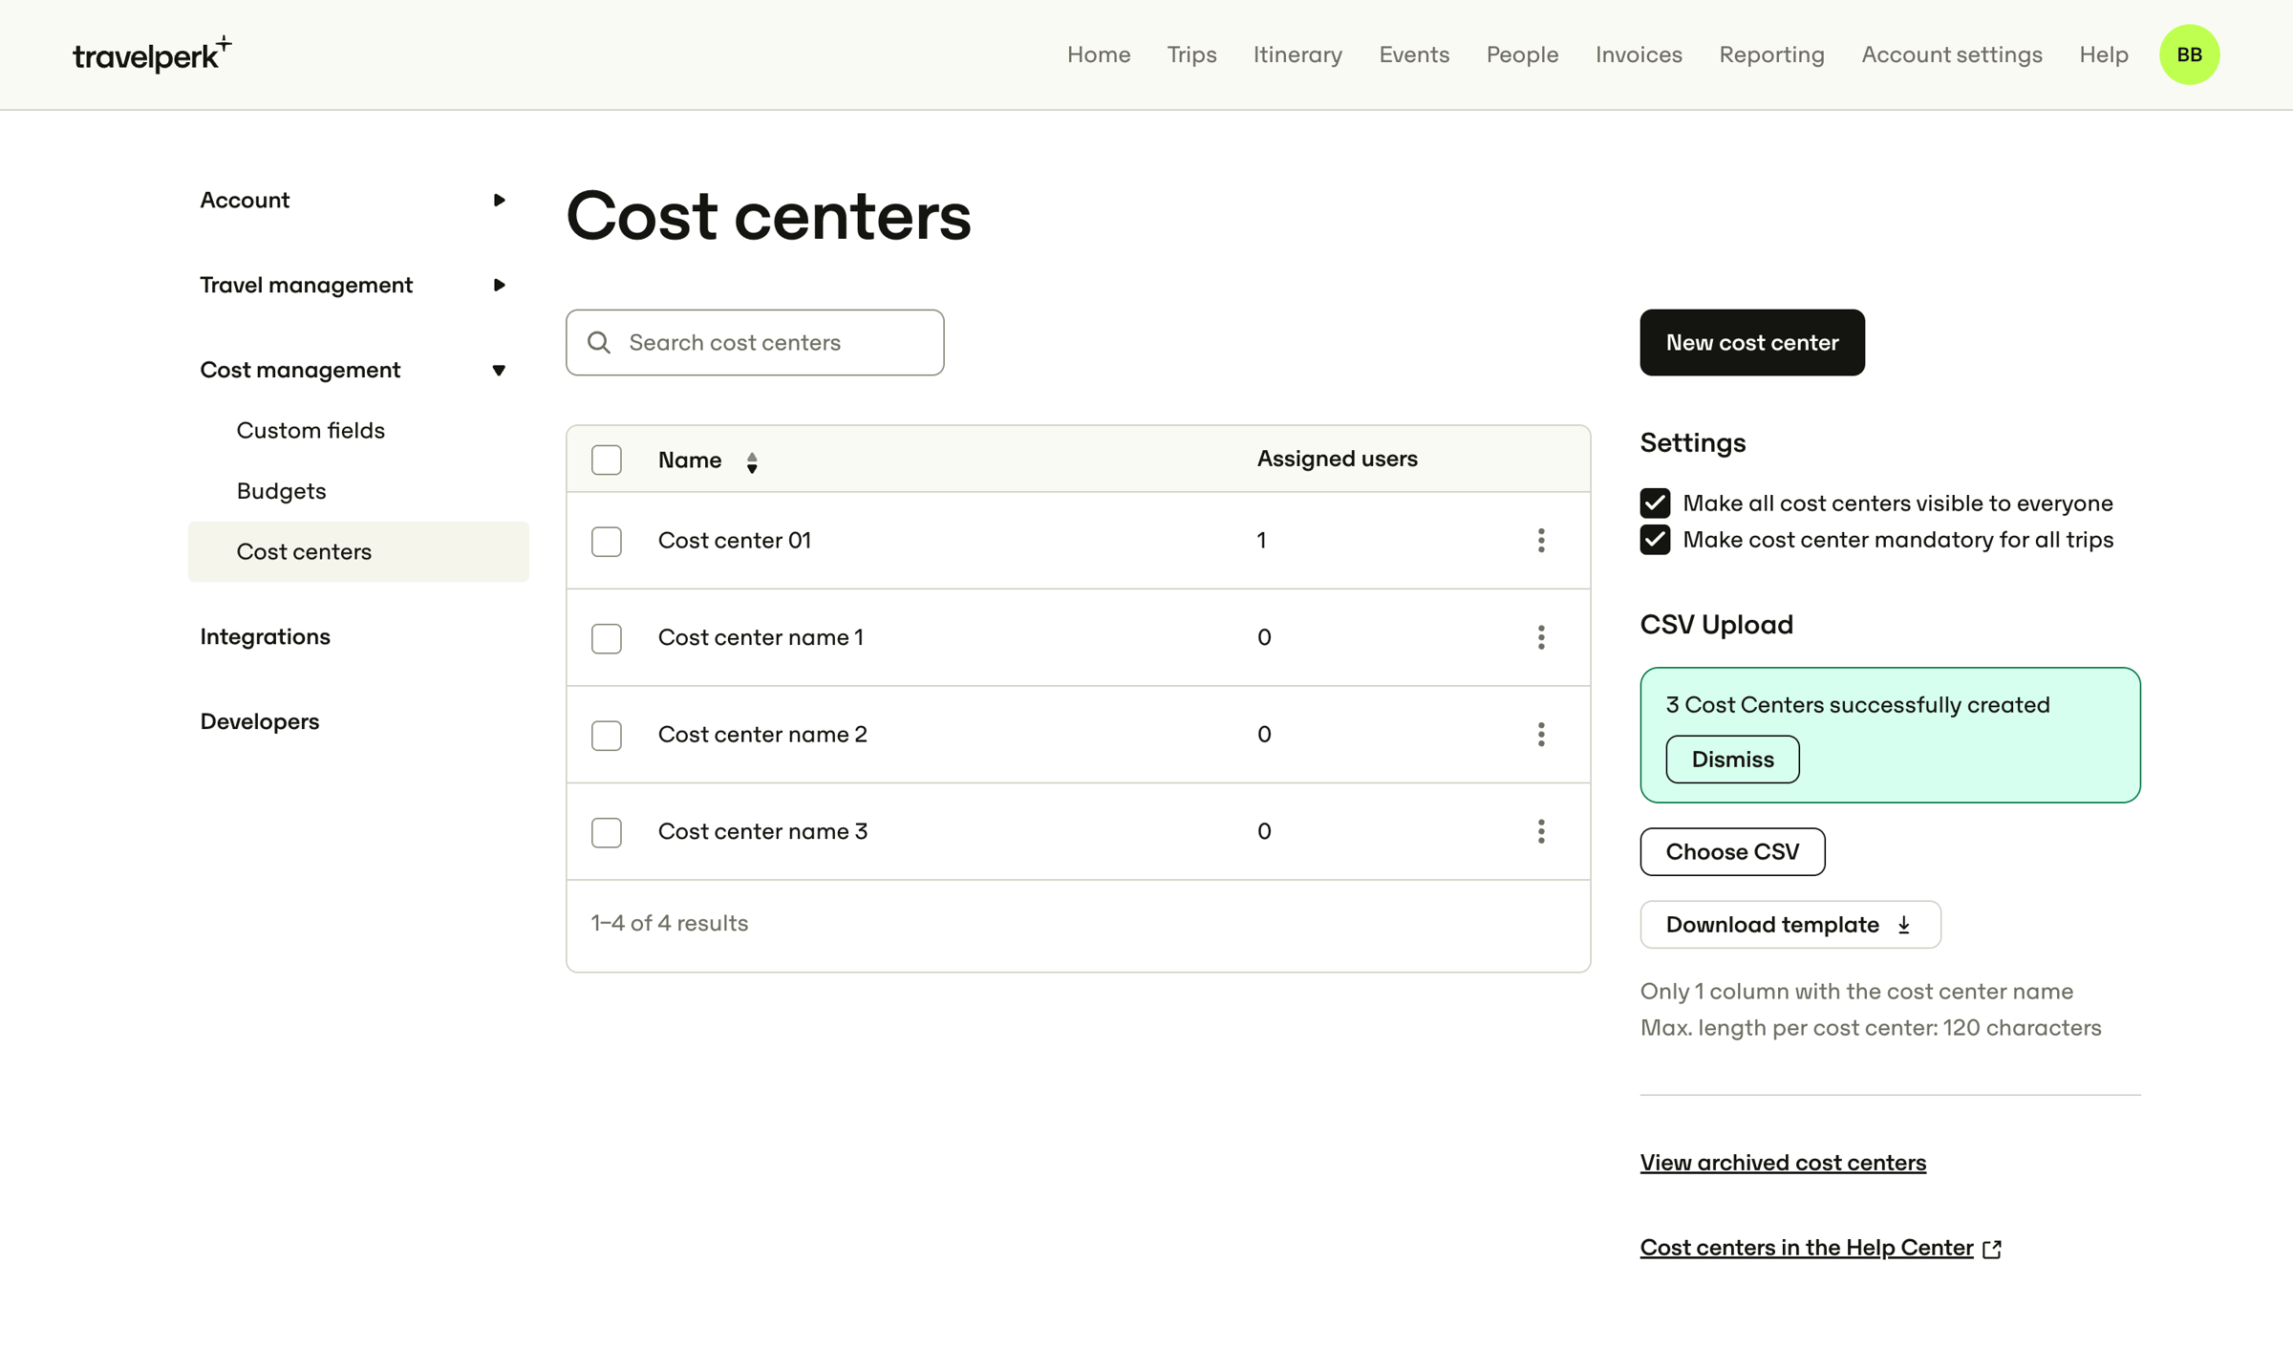2293x1349 pixels.
Task: Click the 'Cost center 01' name
Action: 734,541
